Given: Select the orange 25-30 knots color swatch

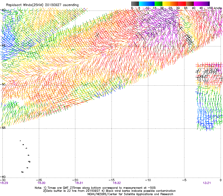Looking at the screenshot, I should point(174,4).
